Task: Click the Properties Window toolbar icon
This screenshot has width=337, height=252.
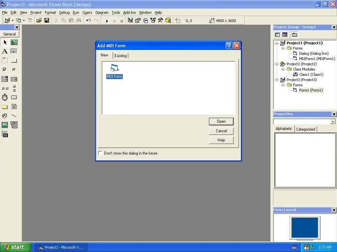Action: coord(138,21)
